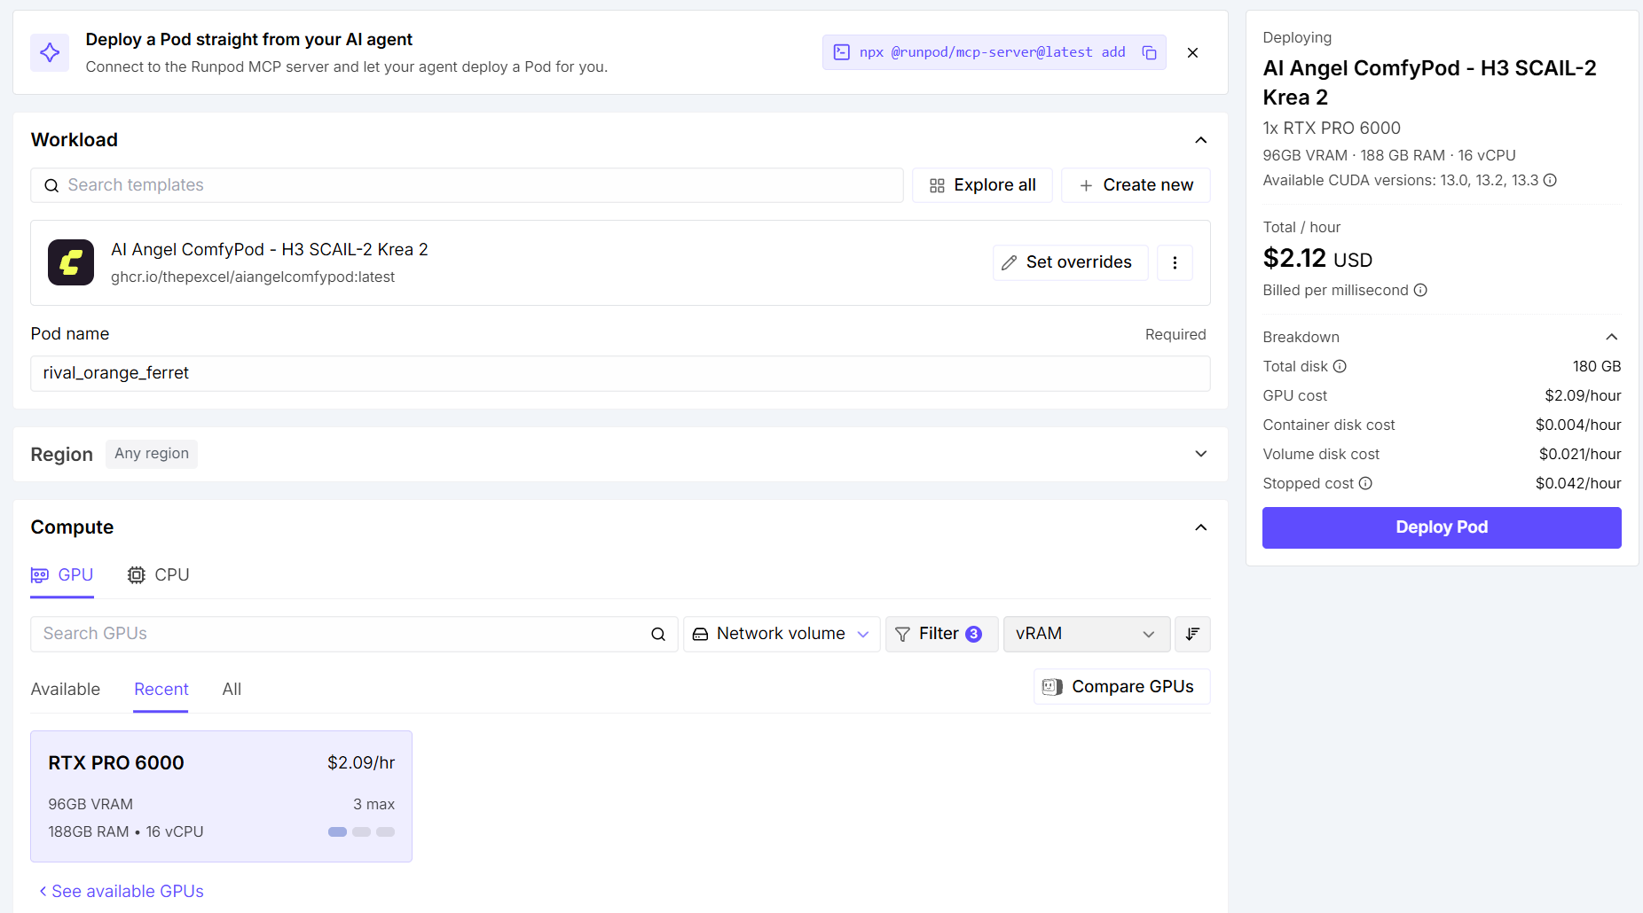Show Billed per millisecond info
Image resolution: width=1643 pixels, height=913 pixels.
click(x=1420, y=290)
